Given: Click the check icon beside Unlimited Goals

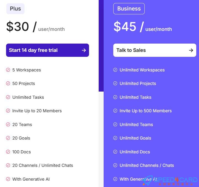Looking at the screenshot, I should (115, 138).
